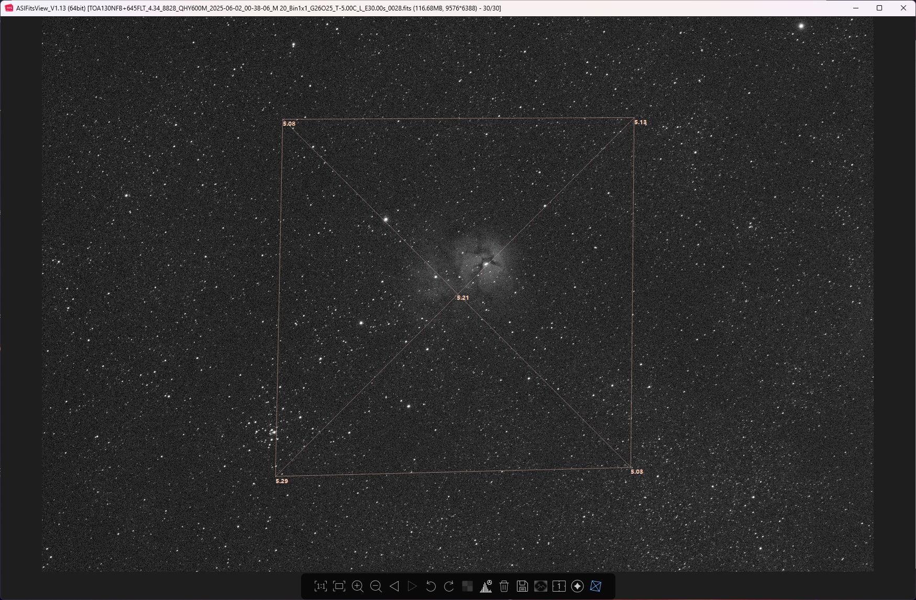Viewport: 916px width, 600px height.
Task: Close the ASIFitsView window
Action: (903, 8)
